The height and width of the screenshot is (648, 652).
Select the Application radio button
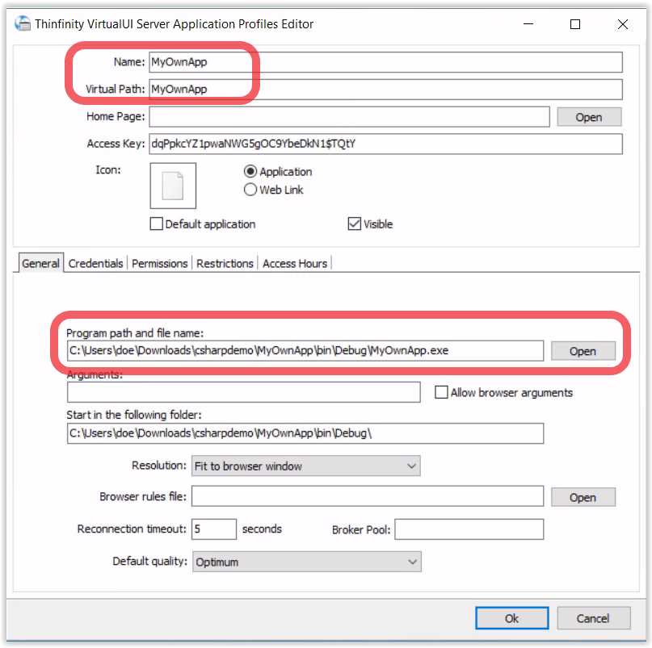[x=250, y=172]
